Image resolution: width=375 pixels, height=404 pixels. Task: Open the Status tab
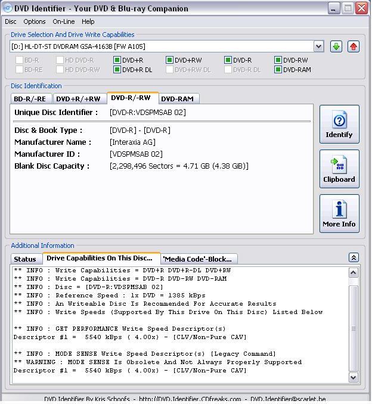(26, 259)
